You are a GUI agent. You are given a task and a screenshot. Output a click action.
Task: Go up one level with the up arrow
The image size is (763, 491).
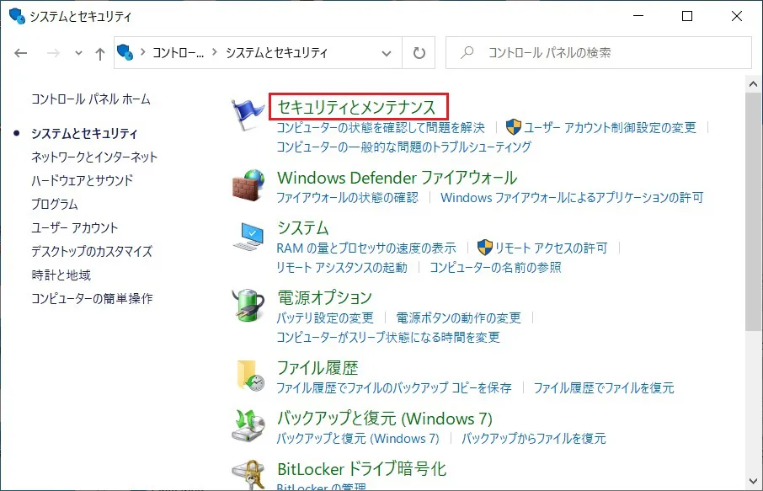[x=99, y=54]
